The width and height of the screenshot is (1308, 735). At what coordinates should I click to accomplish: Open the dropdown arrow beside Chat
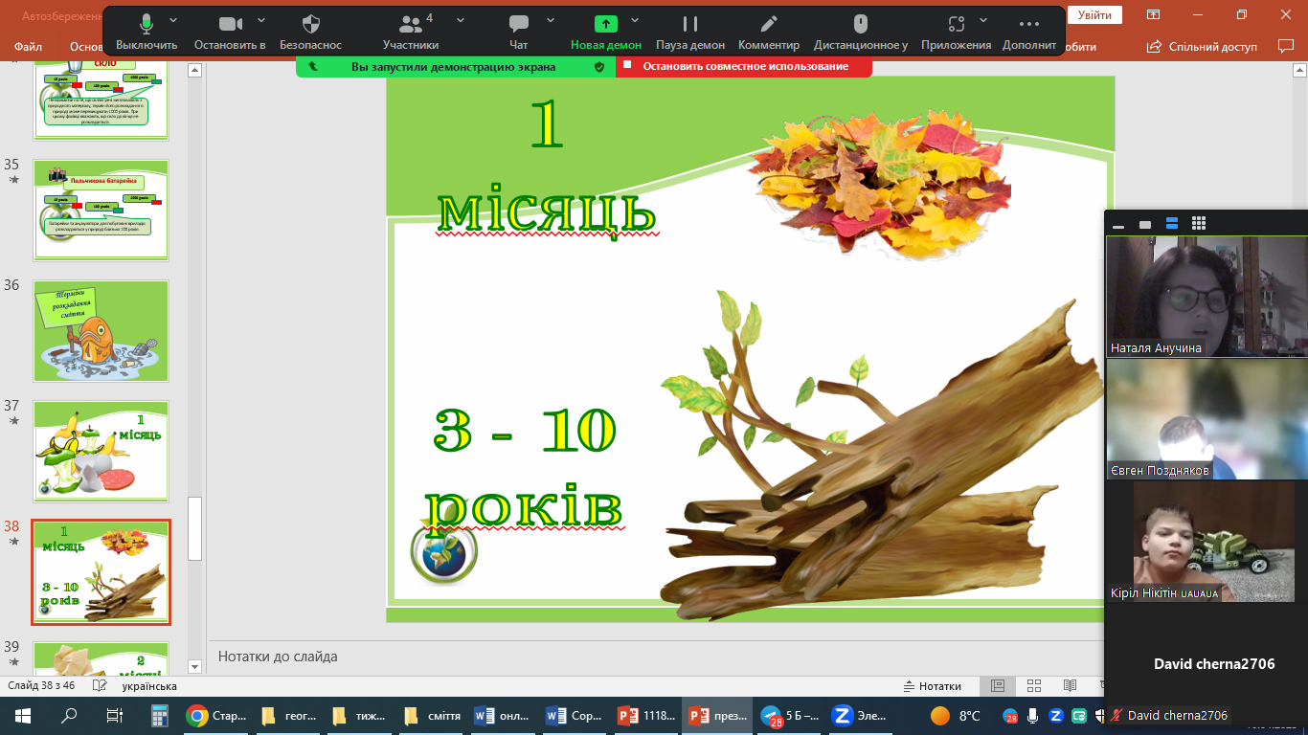click(550, 19)
